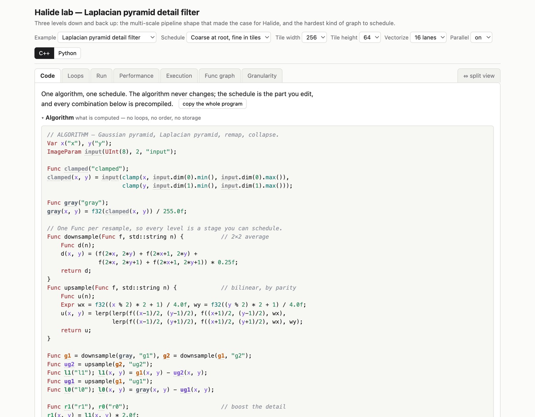535x417 pixels.
Task: Collapse the Algorithm section triangle
Action: point(43,118)
